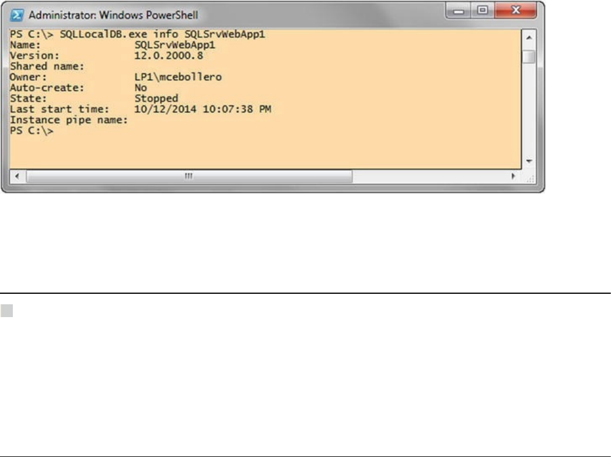This screenshot has width=611, height=457.
Task: Click the horizontal scrollbar thumb
Action: coord(189,177)
